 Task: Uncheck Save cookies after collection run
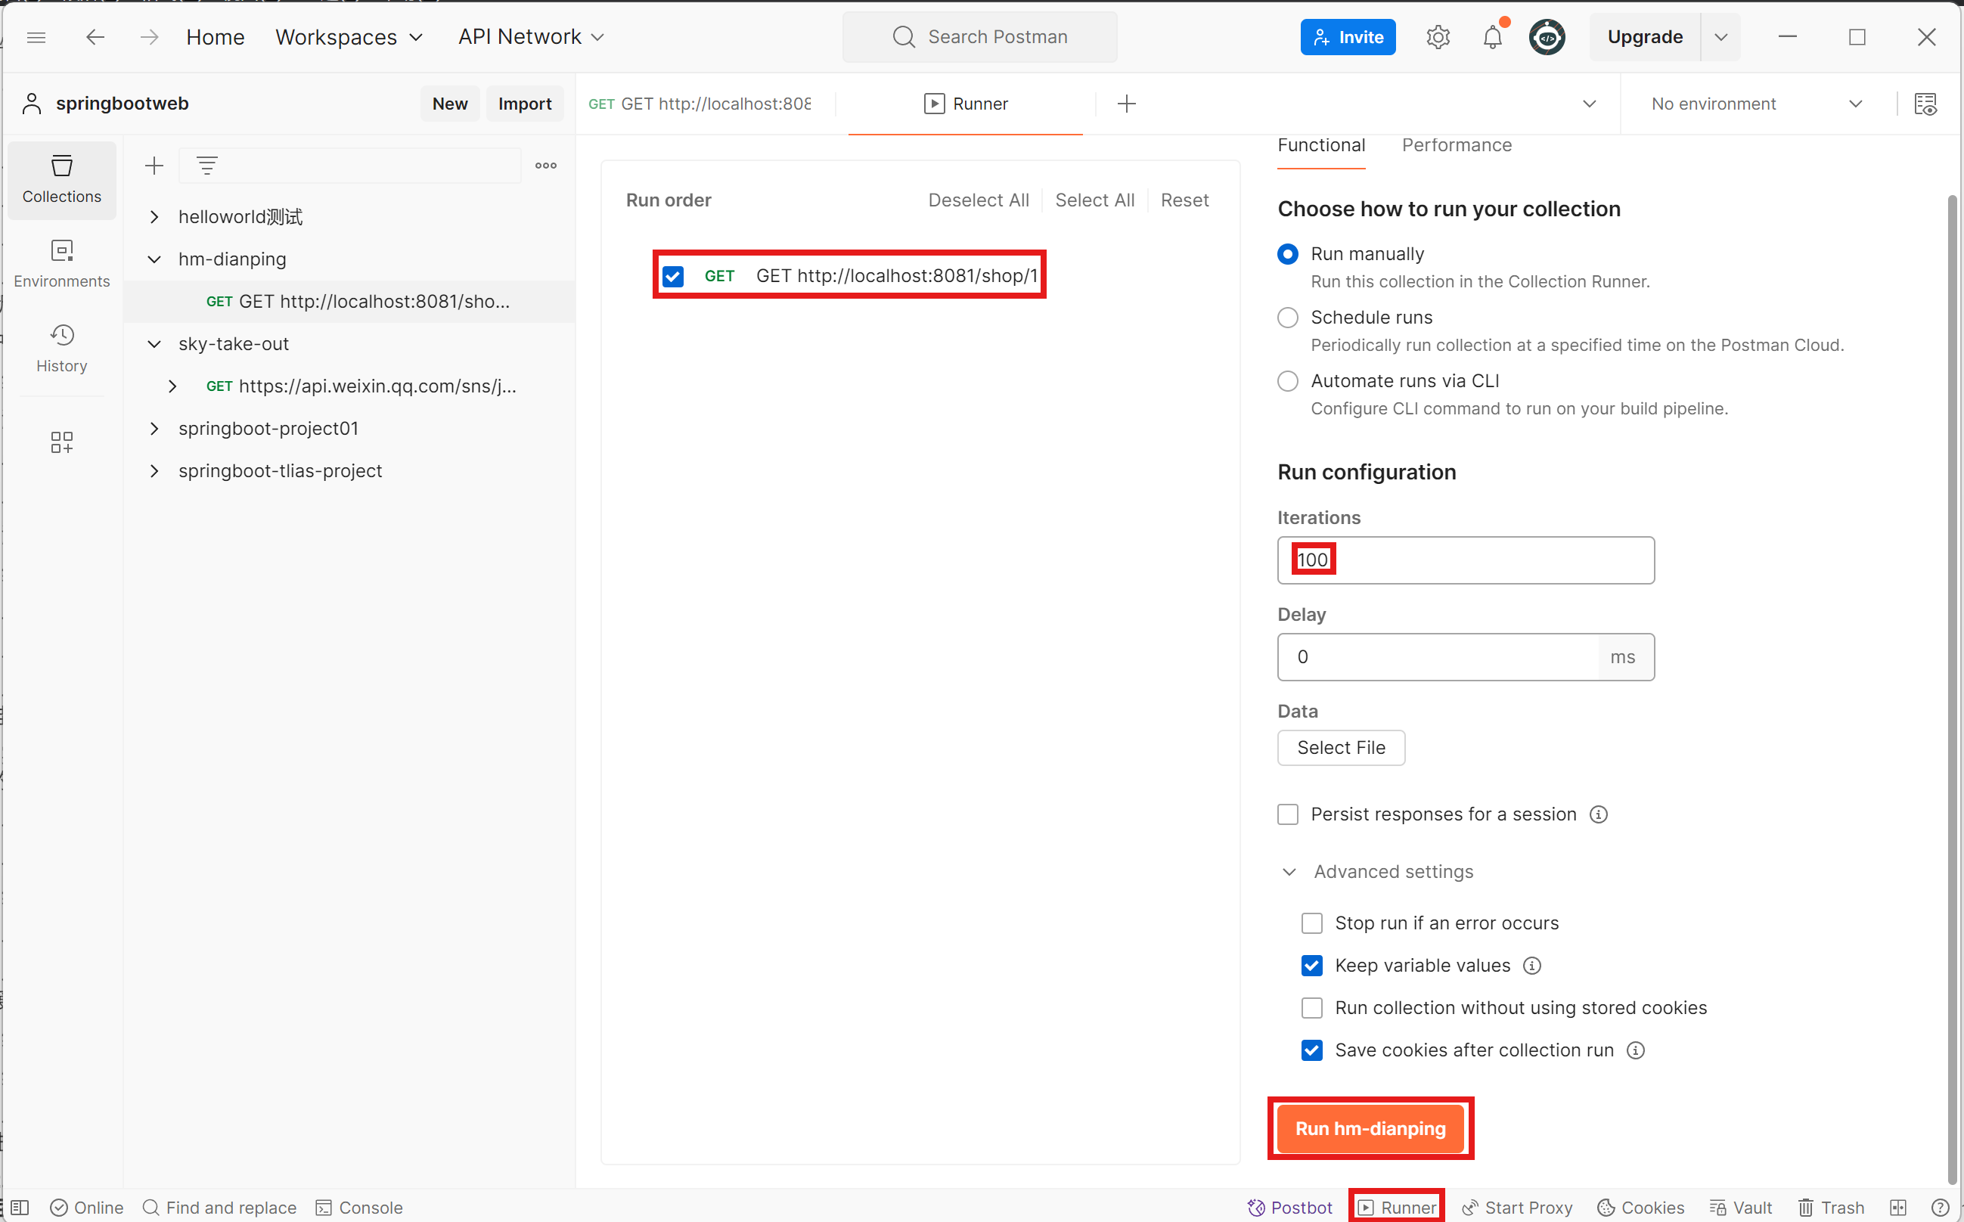pyautogui.click(x=1312, y=1050)
